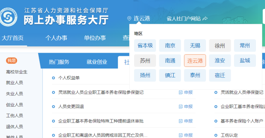
Task: Go to 大厅首页 navigation tab
Action: tap(13, 38)
